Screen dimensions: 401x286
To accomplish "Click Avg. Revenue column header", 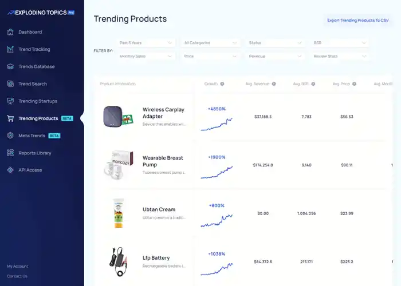I will click(257, 84).
